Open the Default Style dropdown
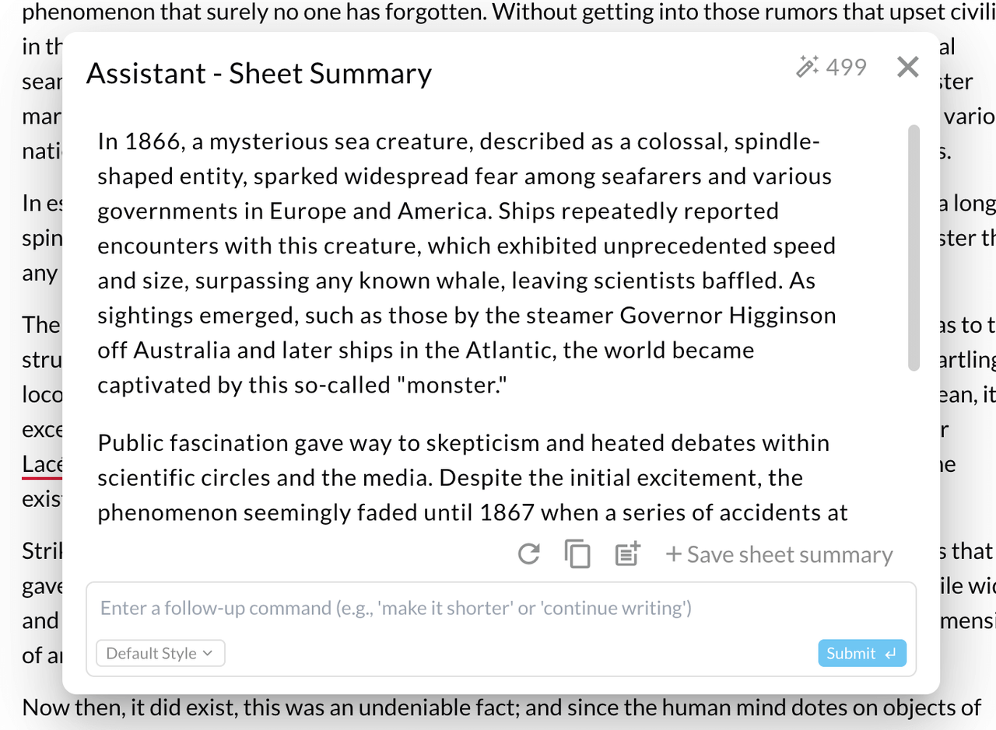The image size is (996, 730). point(160,653)
